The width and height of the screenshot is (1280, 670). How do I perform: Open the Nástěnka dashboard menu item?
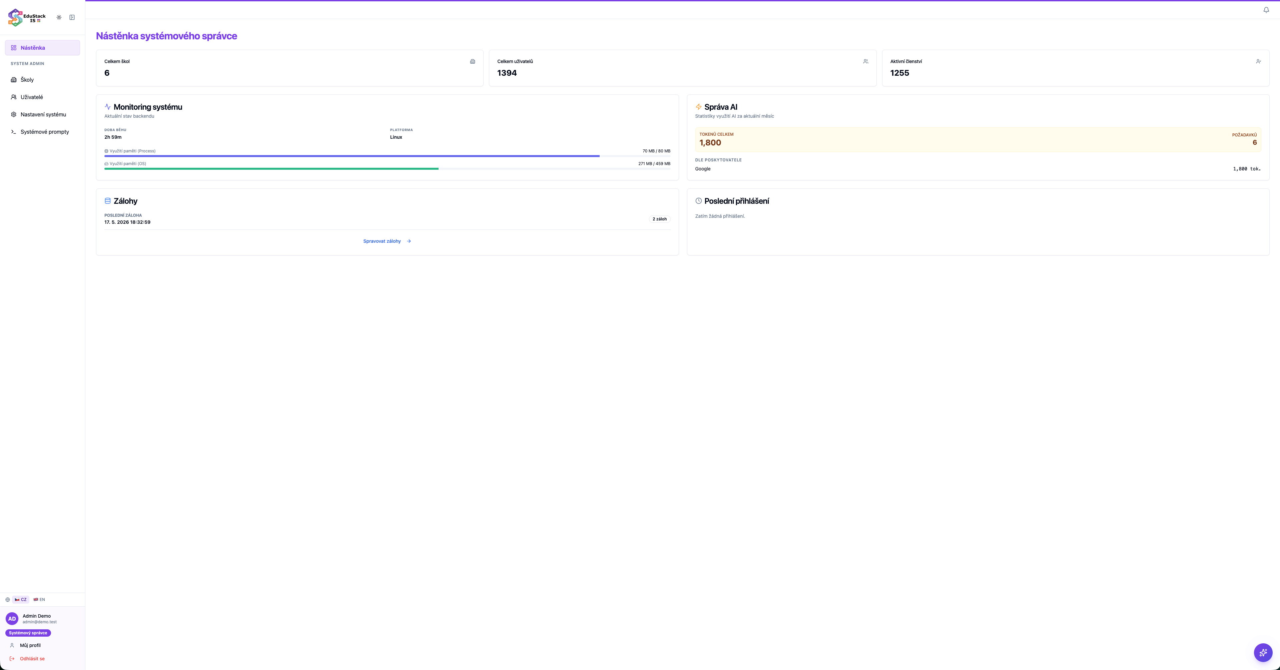[42, 48]
